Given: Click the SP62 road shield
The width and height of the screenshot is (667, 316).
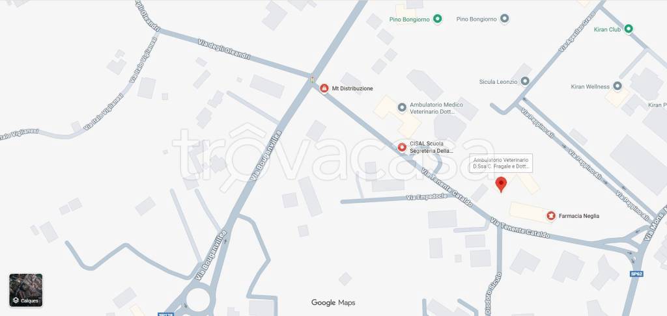Looking at the screenshot, I should click(x=636, y=274).
